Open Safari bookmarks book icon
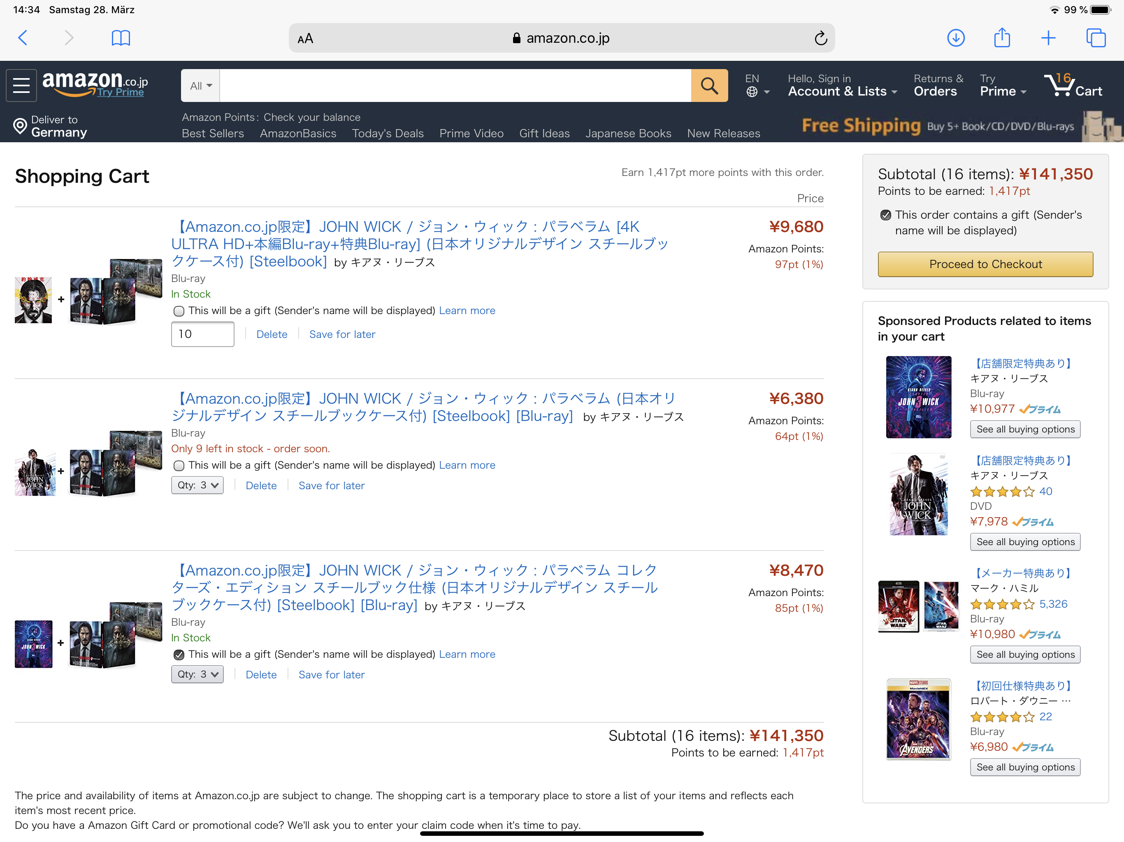 tap(121, 38)
